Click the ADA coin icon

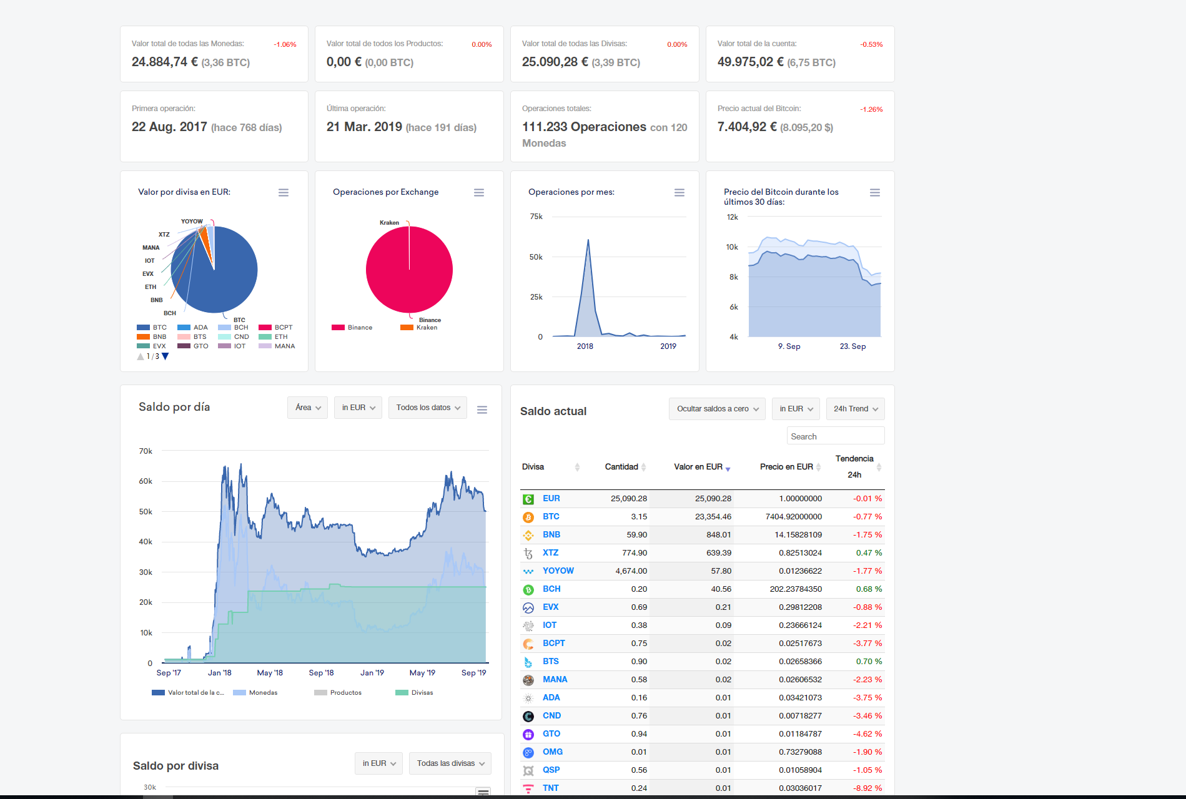click(x=528, y=698)
